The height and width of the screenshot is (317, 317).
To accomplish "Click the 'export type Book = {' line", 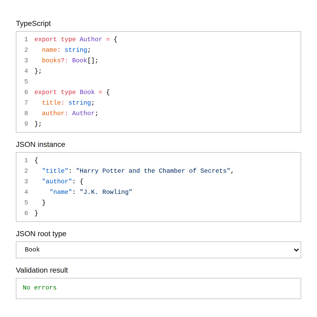I will coord(72,92).
